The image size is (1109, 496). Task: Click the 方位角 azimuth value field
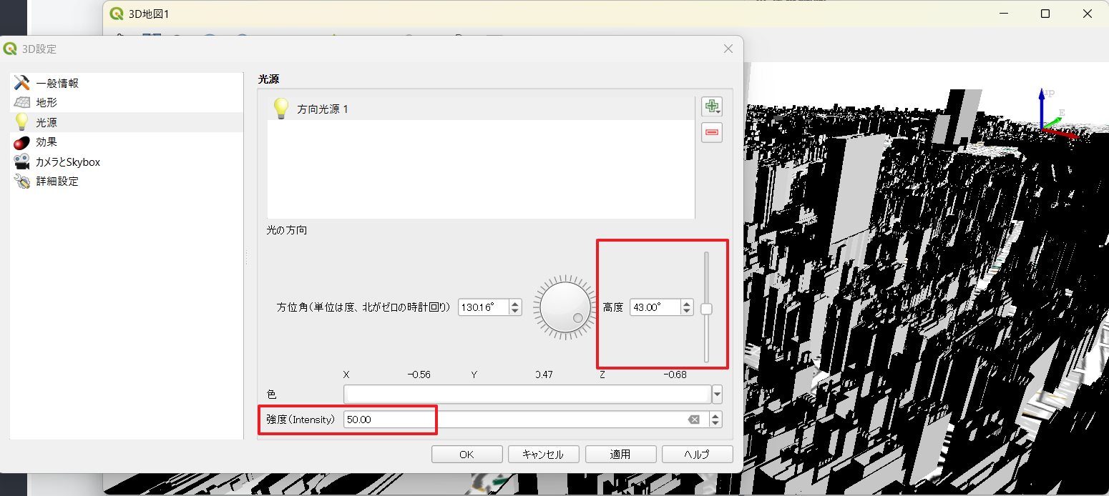click(483, 307)
